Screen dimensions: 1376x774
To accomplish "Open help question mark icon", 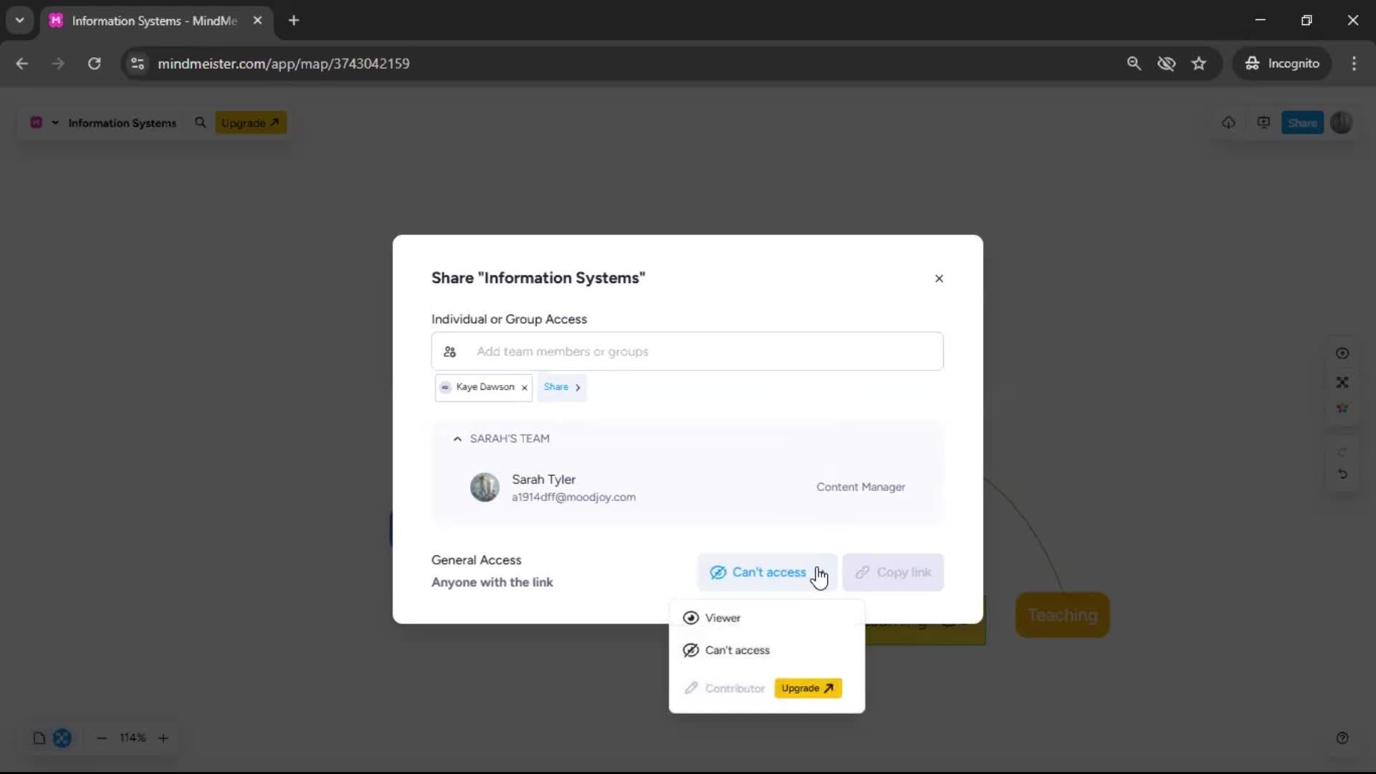I will (x=1342, y=738).
